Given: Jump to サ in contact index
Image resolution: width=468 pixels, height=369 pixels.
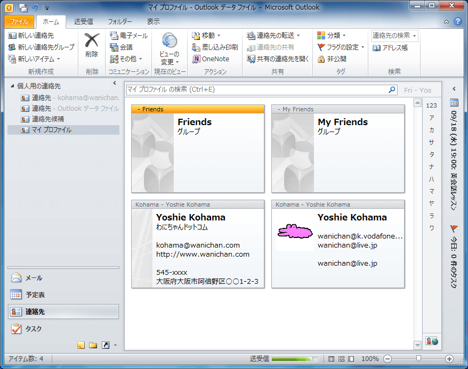Looking at the screenshot, I should (431, 142).
